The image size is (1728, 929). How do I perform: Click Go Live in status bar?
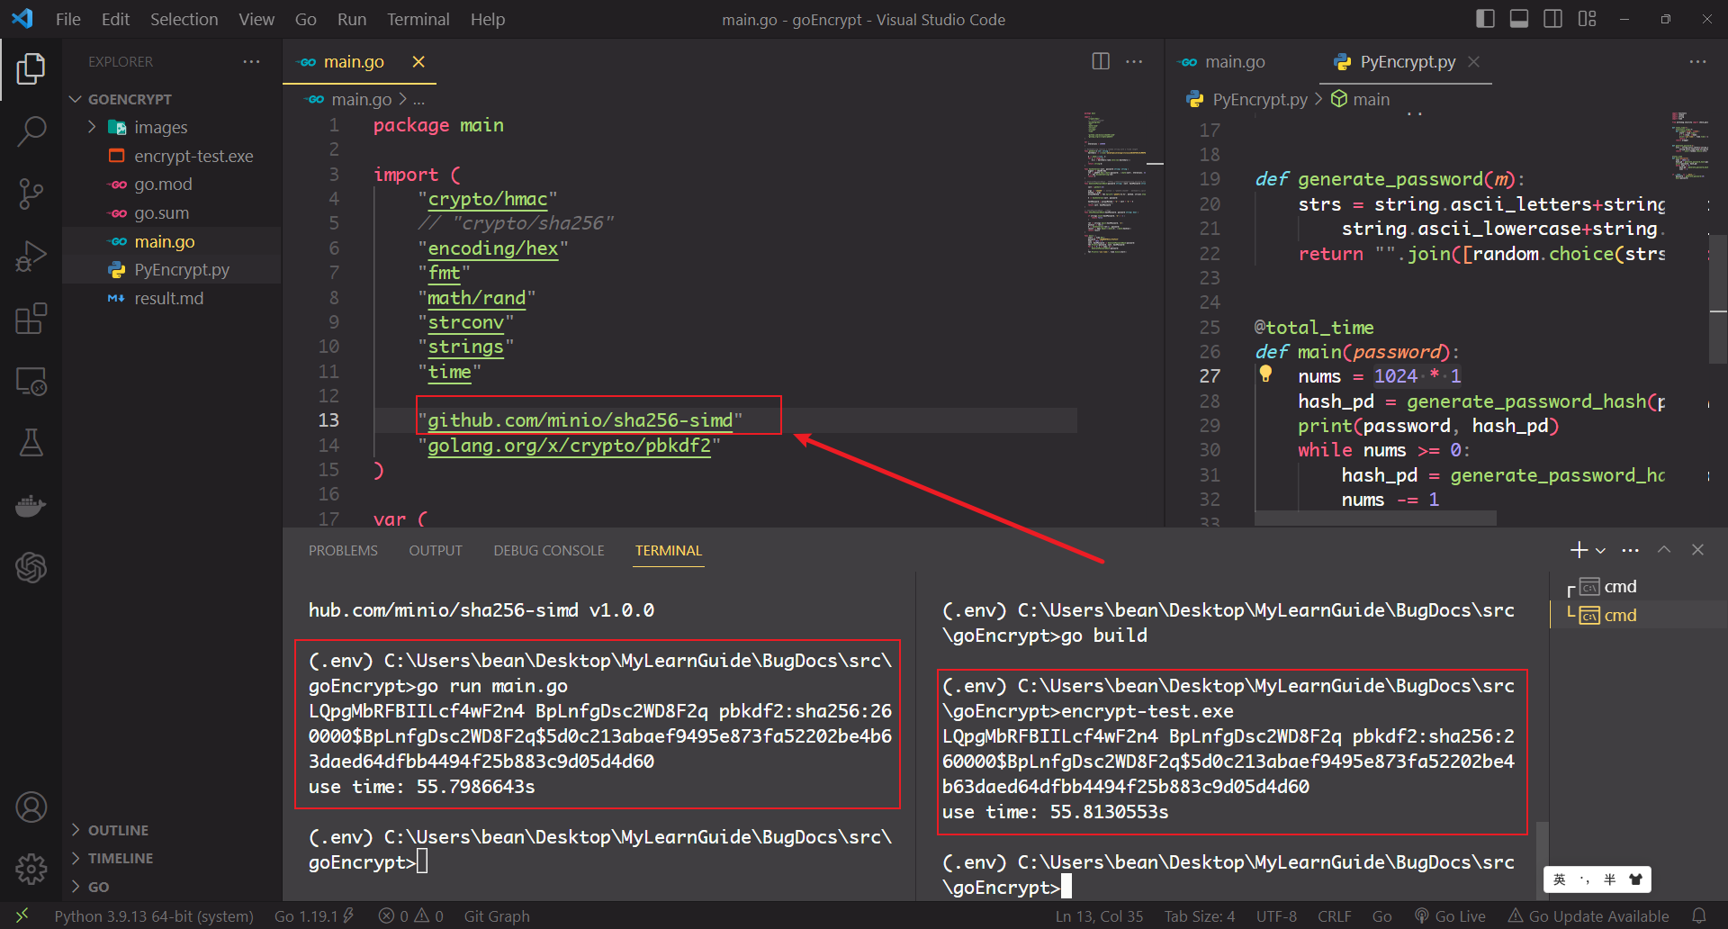[x=1450, y=915]
